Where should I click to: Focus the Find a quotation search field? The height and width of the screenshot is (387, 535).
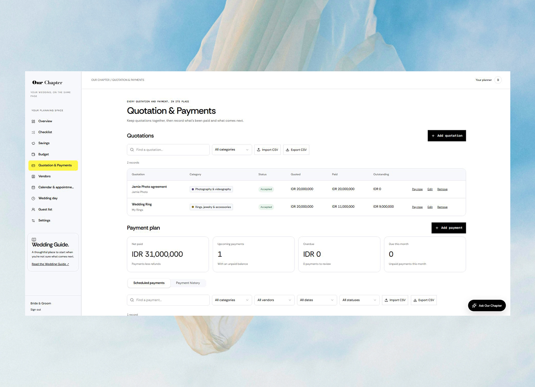pyautogui.click(x=168, y=150)
